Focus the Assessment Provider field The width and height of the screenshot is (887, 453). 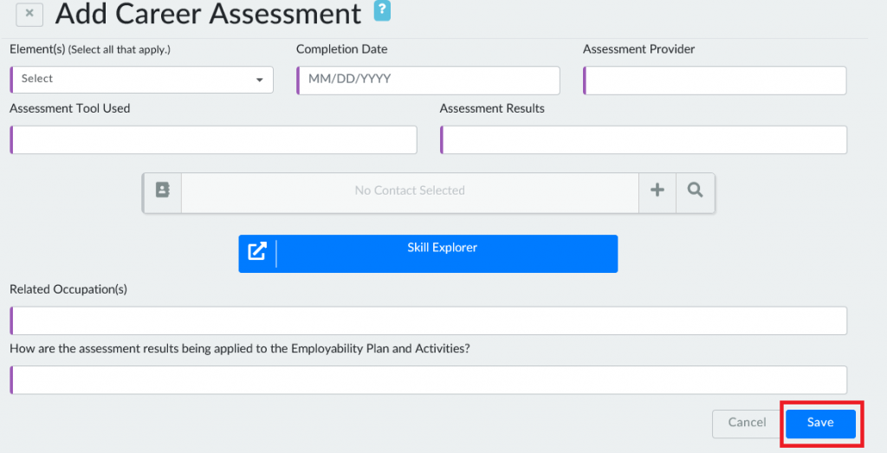coord(715,81)
